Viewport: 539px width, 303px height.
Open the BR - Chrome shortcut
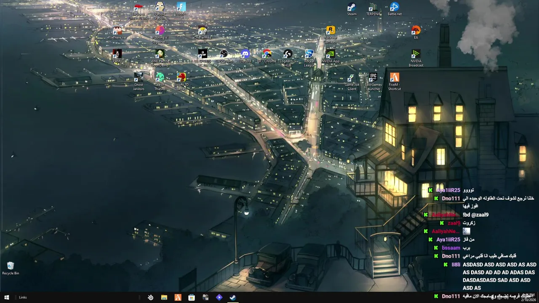point(267,56)
